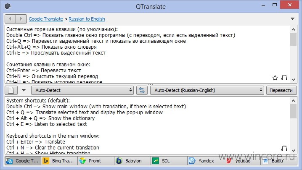Screen dimensions: 302x170
Task: Click translated line 'Ctrl + Alt + Q => Show the dictionary'
Action: (50, 118)
